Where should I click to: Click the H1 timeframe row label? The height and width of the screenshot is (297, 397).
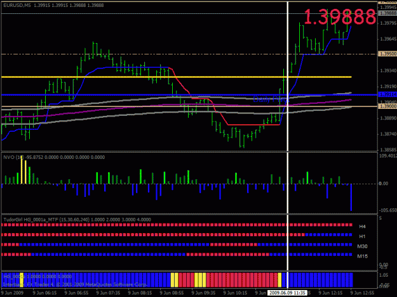[x=362, y=236]
